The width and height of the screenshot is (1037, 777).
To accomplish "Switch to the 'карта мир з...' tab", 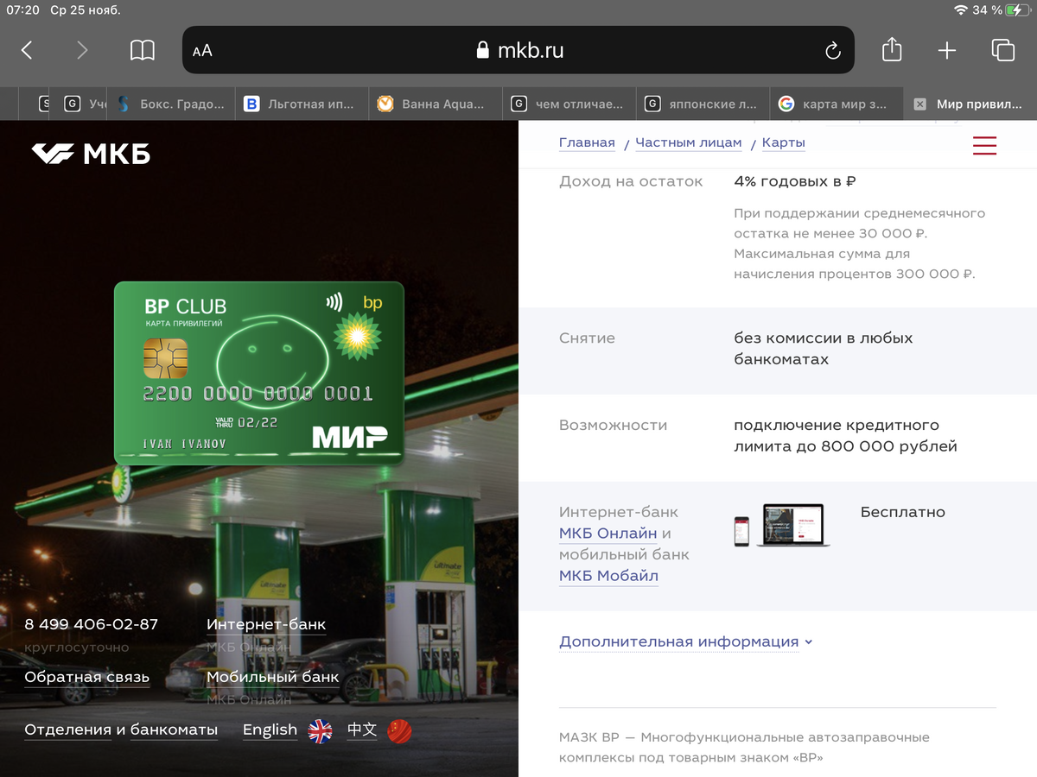I will [837, 104].
